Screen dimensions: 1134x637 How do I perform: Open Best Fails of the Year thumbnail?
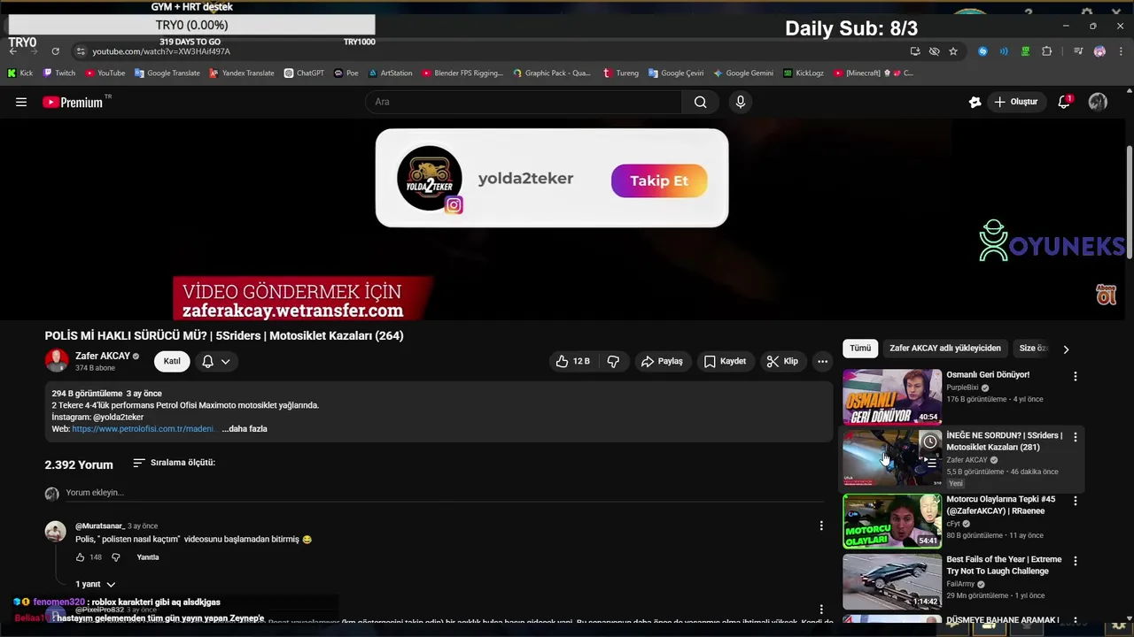tap(892, 581)
